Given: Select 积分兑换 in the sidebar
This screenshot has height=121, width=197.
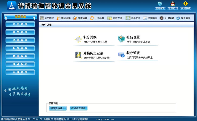Looking at the screenshot, I should click(x=20, y=48).
